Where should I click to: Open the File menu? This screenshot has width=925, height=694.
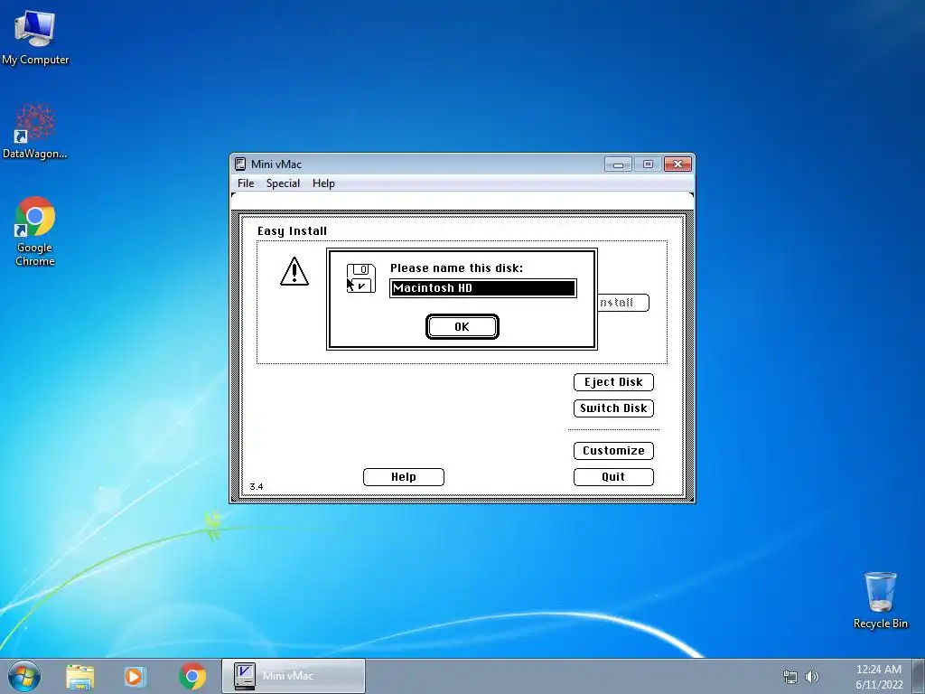246,183
